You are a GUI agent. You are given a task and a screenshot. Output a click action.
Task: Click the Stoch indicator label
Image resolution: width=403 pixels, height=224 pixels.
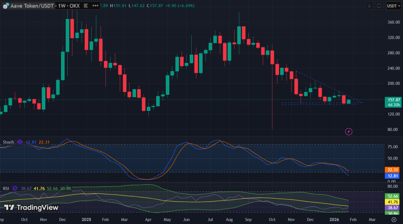(x=8, y=142)
